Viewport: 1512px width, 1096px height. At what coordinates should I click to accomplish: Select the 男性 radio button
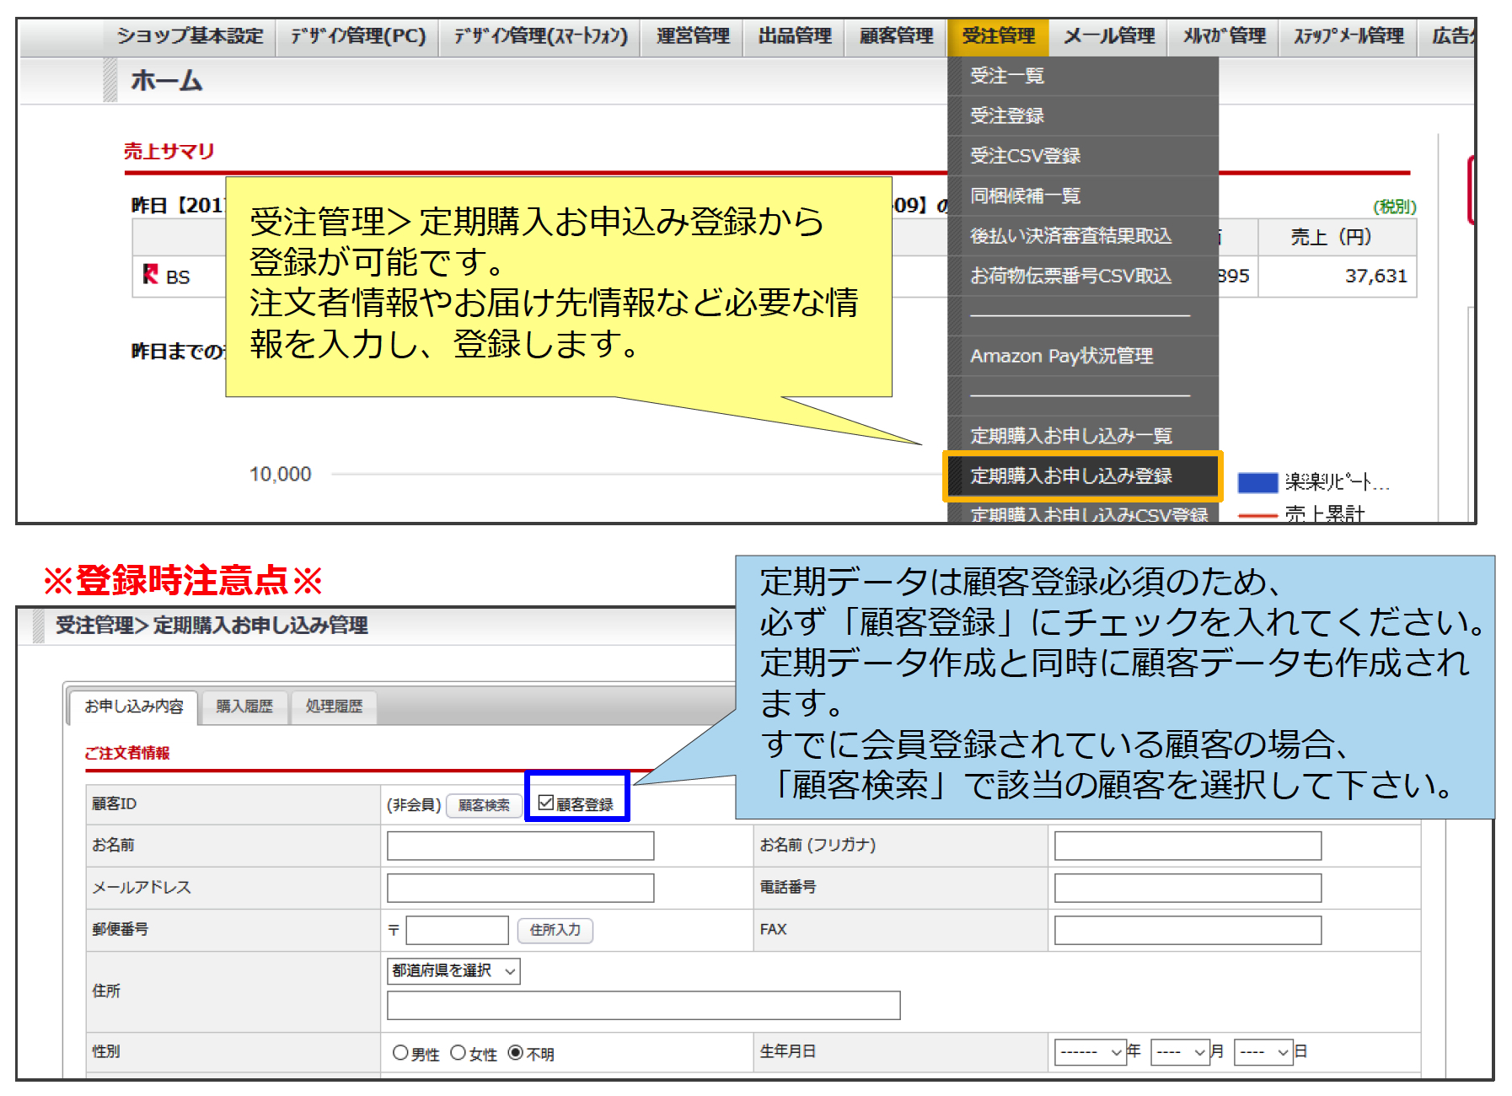[400, 1053]
